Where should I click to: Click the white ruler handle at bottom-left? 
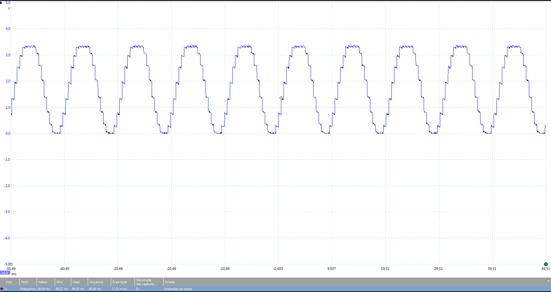pos(11,264)
